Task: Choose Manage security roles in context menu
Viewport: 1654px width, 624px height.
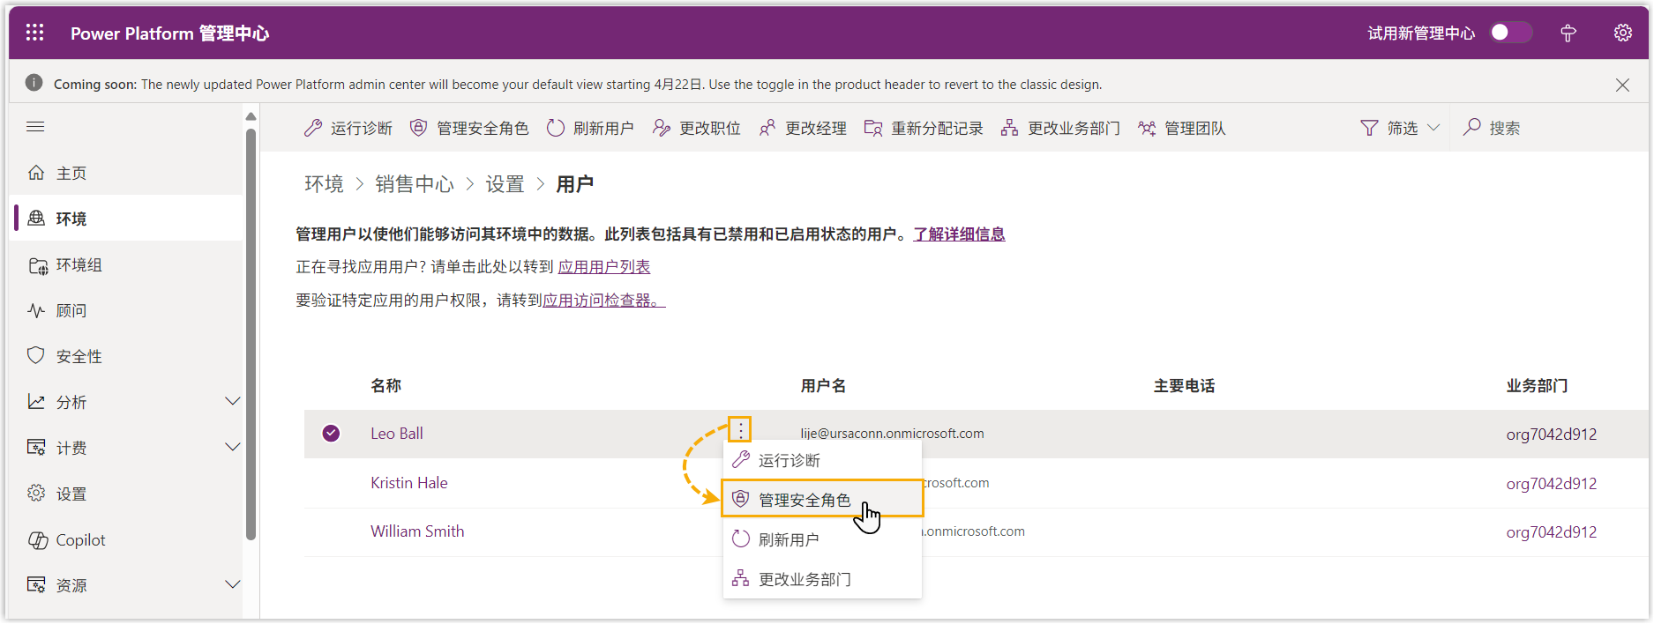Action: [x=804, y=500]
